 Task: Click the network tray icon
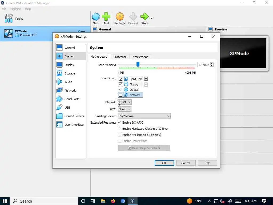[x=216, y=201]
